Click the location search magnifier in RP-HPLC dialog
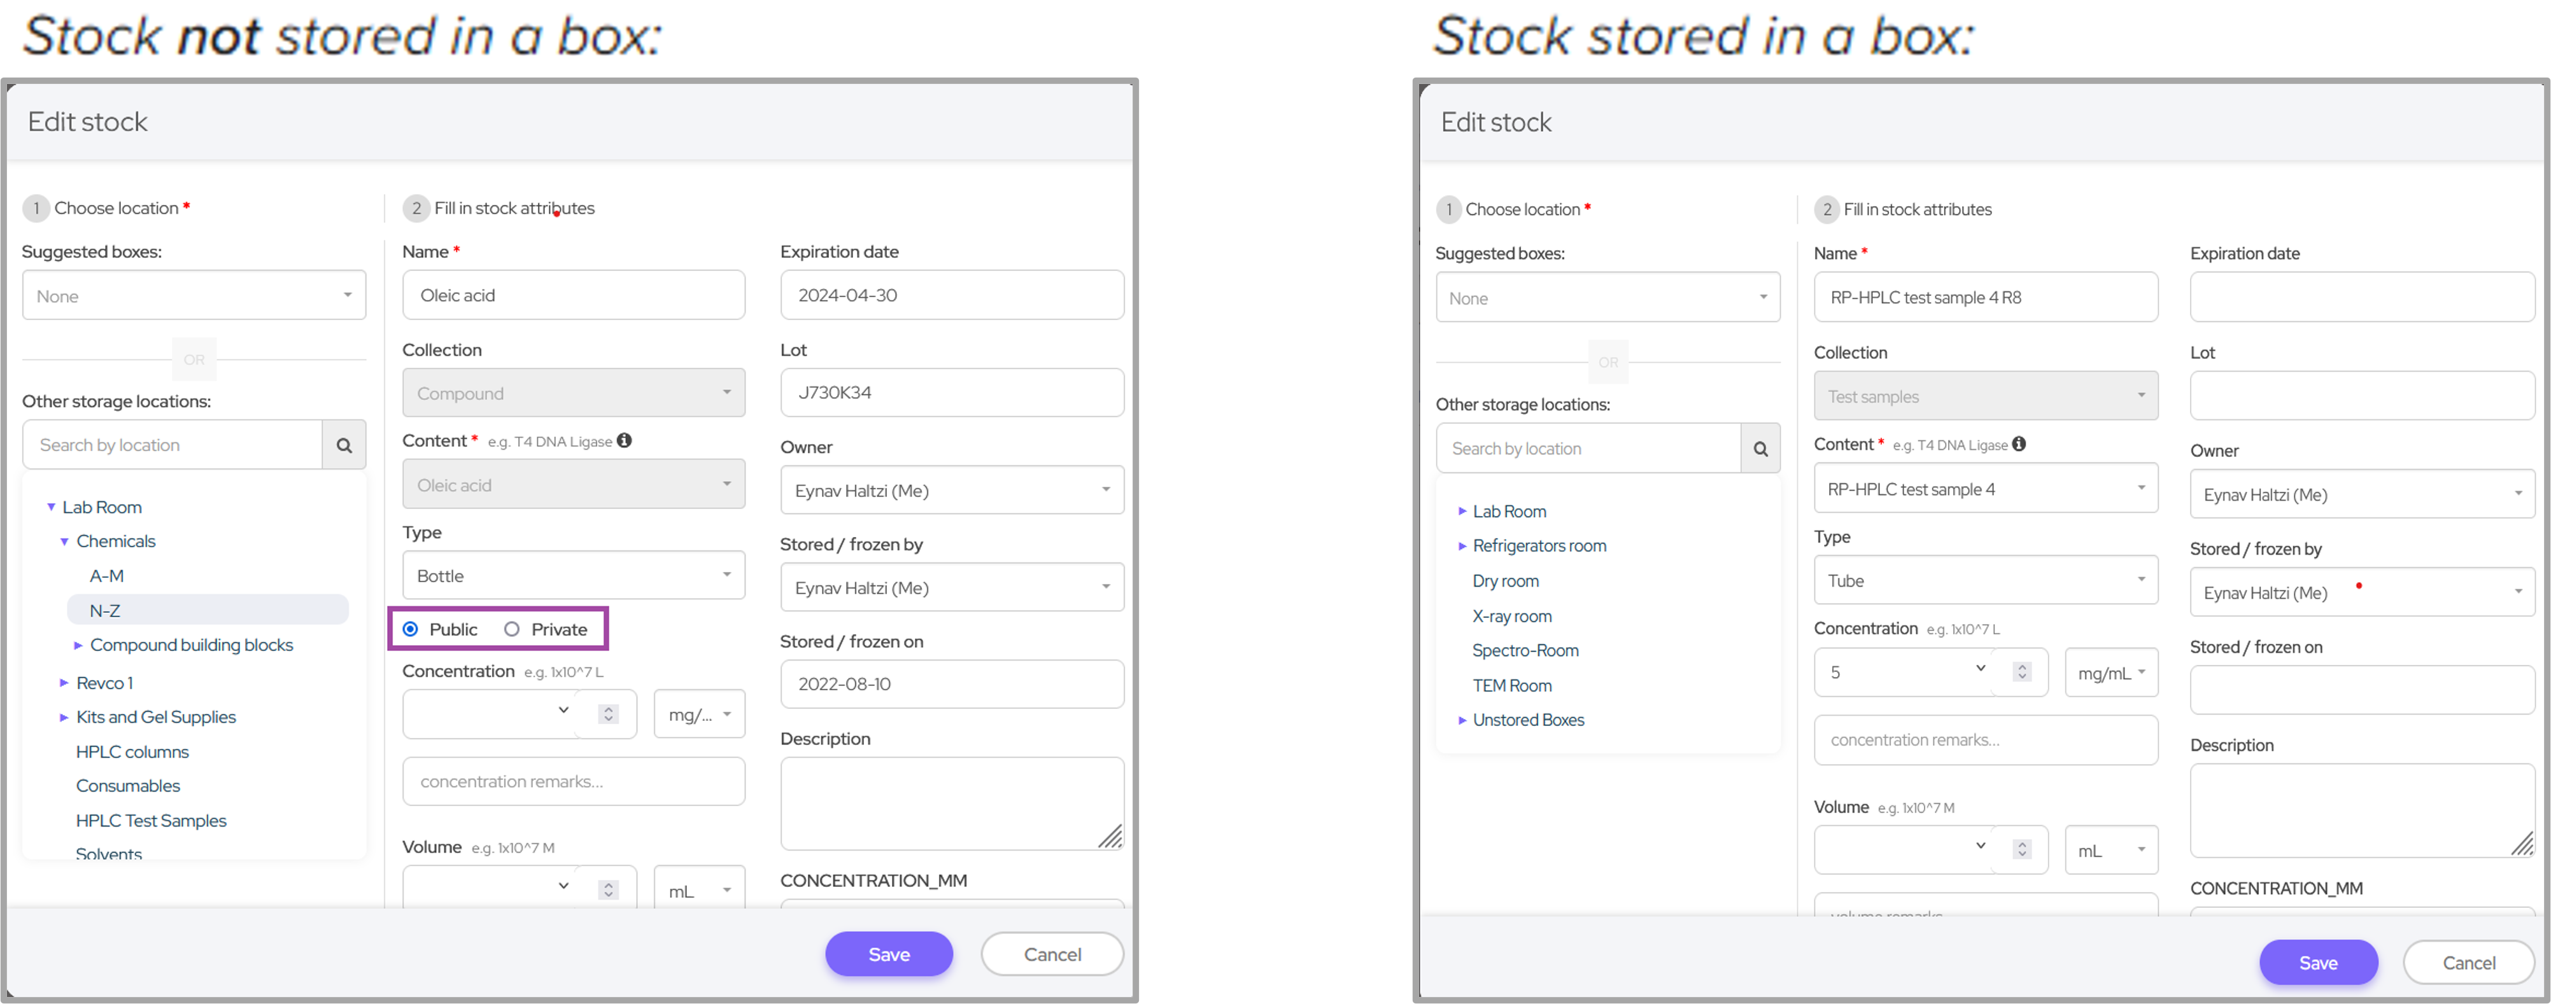This screenshot has height=1004, width=2551. [x=1760, y=449]
